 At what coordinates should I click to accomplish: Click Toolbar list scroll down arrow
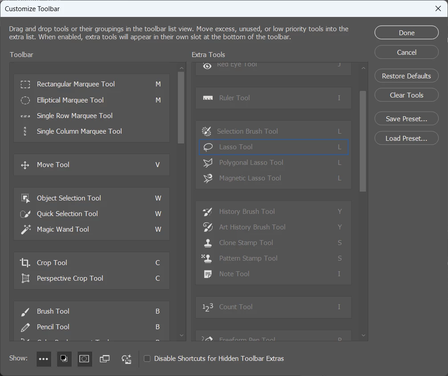pos(181,335)
